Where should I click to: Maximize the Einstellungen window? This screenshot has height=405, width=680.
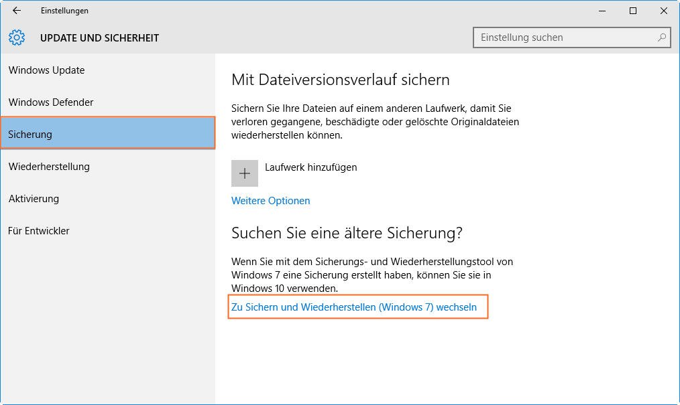pyautogui.click(x=633, y=11)
